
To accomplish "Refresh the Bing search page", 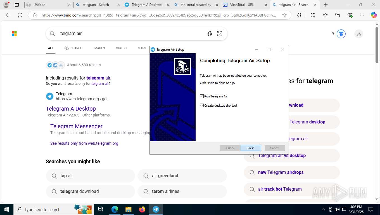I will tap(20, 15).
